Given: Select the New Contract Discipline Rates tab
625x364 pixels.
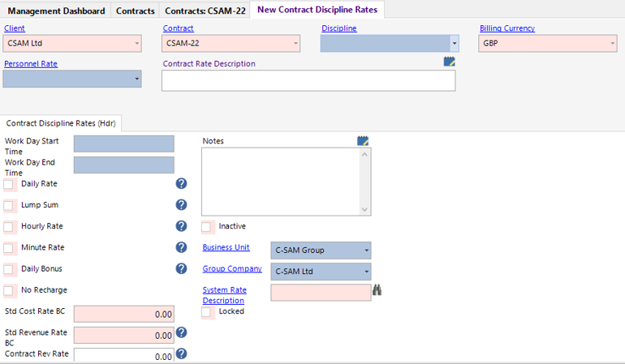Looking at the screenshot, I should pyautogui.click(x=317, y=10).
